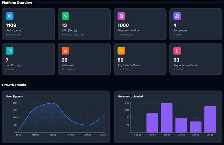The height and width of the screenshot is (145, 224).
Task: Click the Apr 26 peak on User Signups line
Action: pos(53,103)
